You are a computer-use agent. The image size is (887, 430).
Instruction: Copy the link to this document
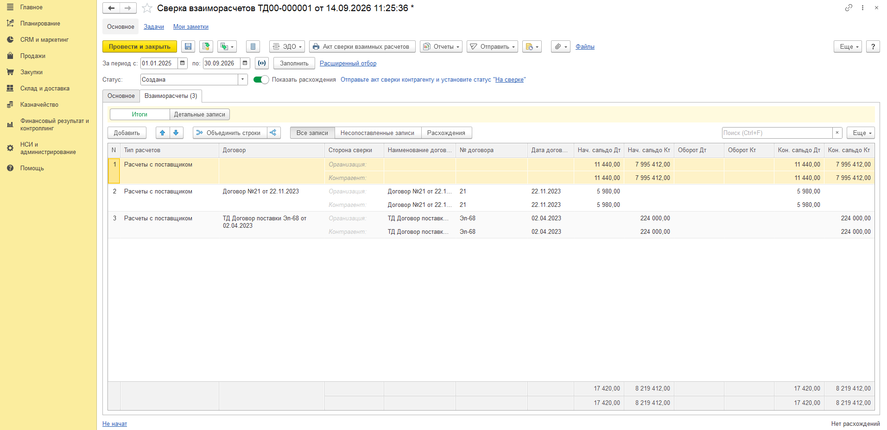point(849,7)
